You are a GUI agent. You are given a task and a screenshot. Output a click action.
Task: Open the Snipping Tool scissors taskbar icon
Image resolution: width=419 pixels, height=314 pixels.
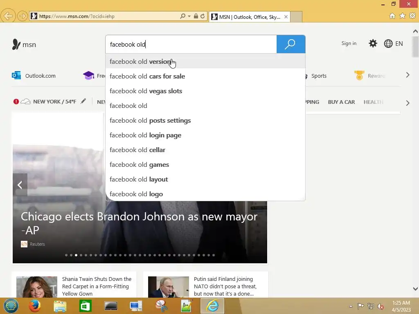click(x=161, y=306)
